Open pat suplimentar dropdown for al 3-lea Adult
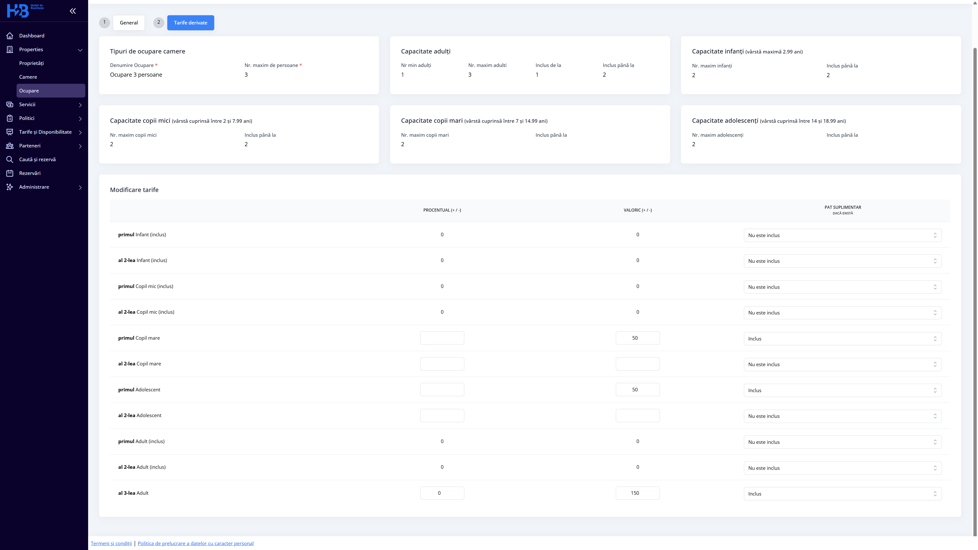 (843, 494)
